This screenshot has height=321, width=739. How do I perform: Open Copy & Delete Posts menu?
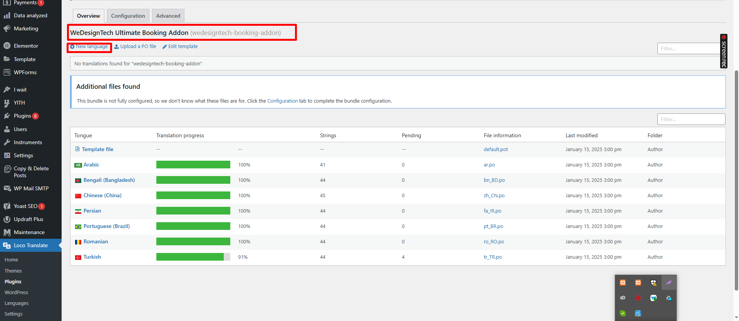pyautogui.click(x=31, y=172)
